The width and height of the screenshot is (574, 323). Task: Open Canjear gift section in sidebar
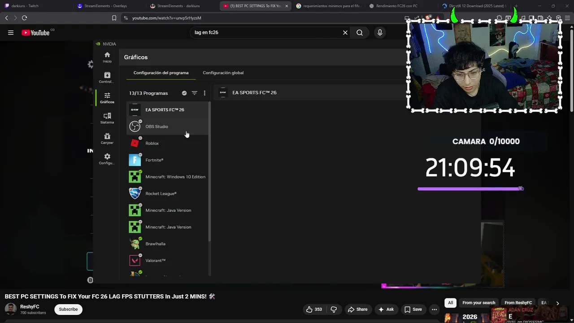pos(107,139)
